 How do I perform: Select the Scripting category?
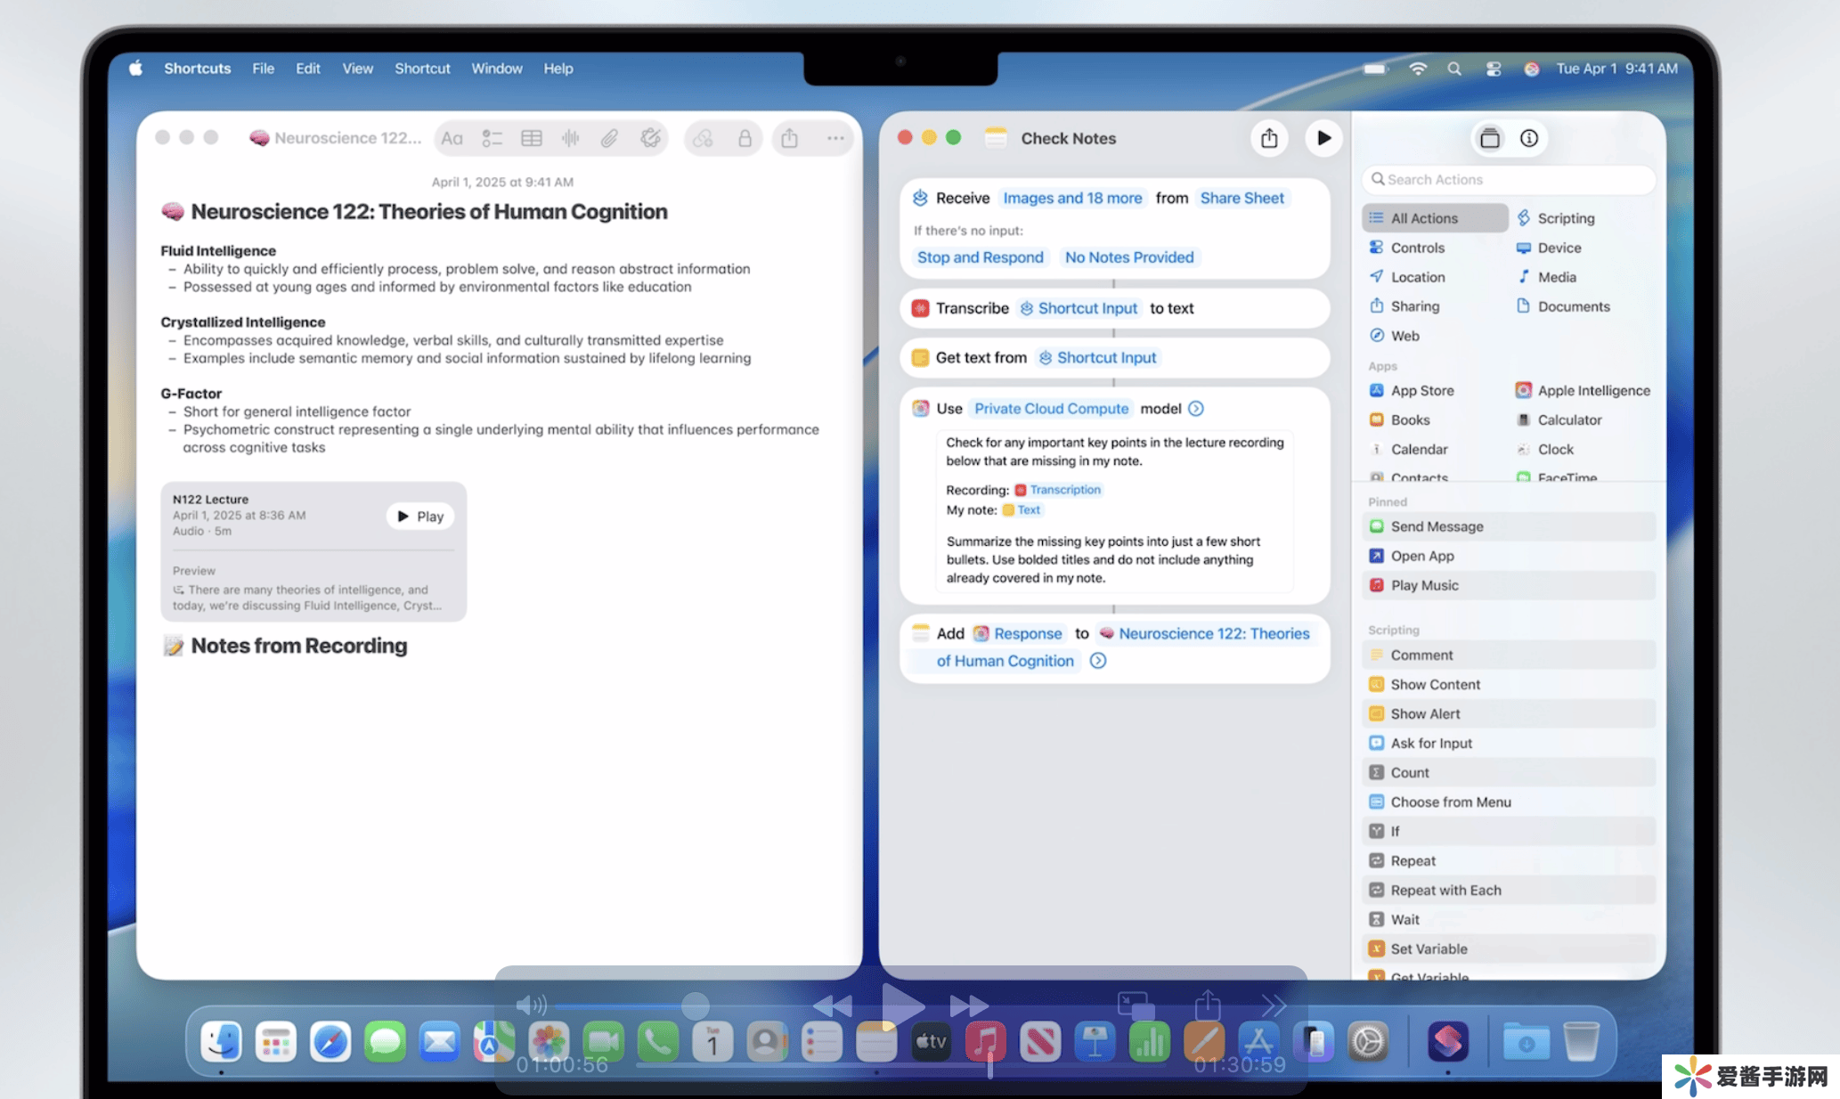click(x=1565, y=218)
